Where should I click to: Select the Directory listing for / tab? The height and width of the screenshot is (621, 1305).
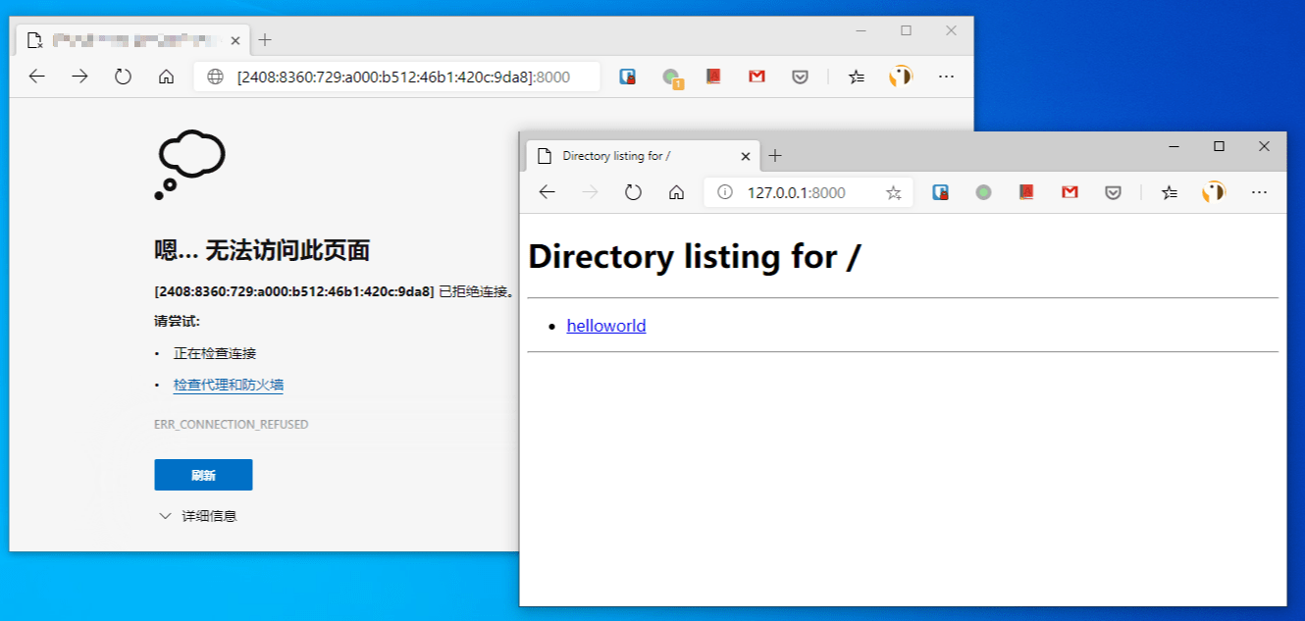(628, 156)
